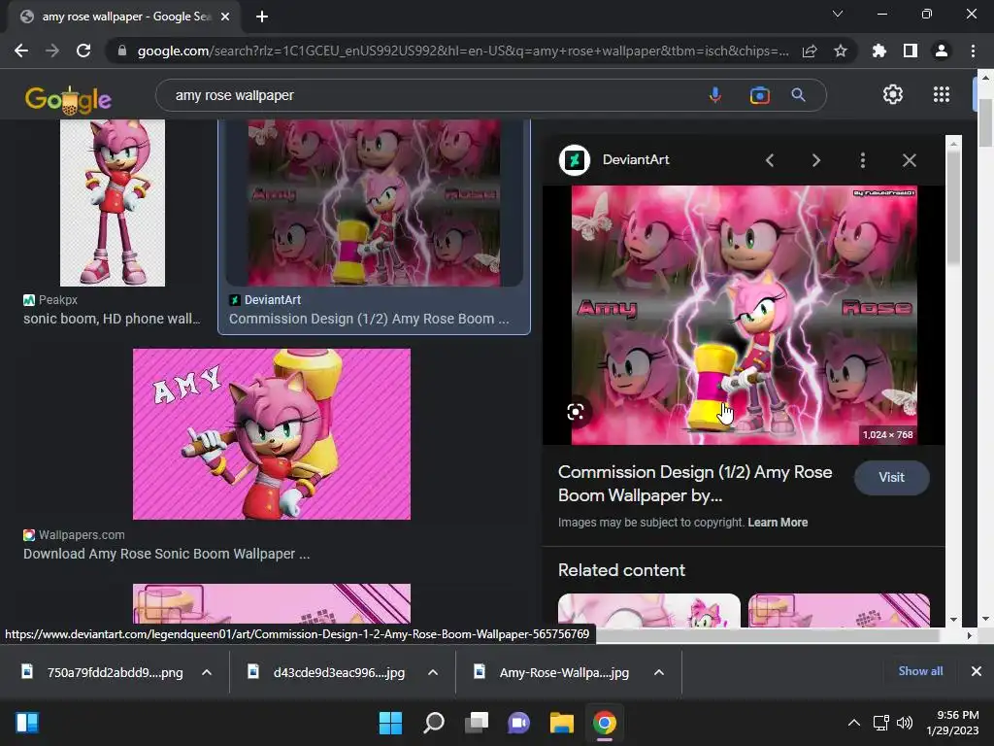Open Windows taskbar Search

[434, 723]
